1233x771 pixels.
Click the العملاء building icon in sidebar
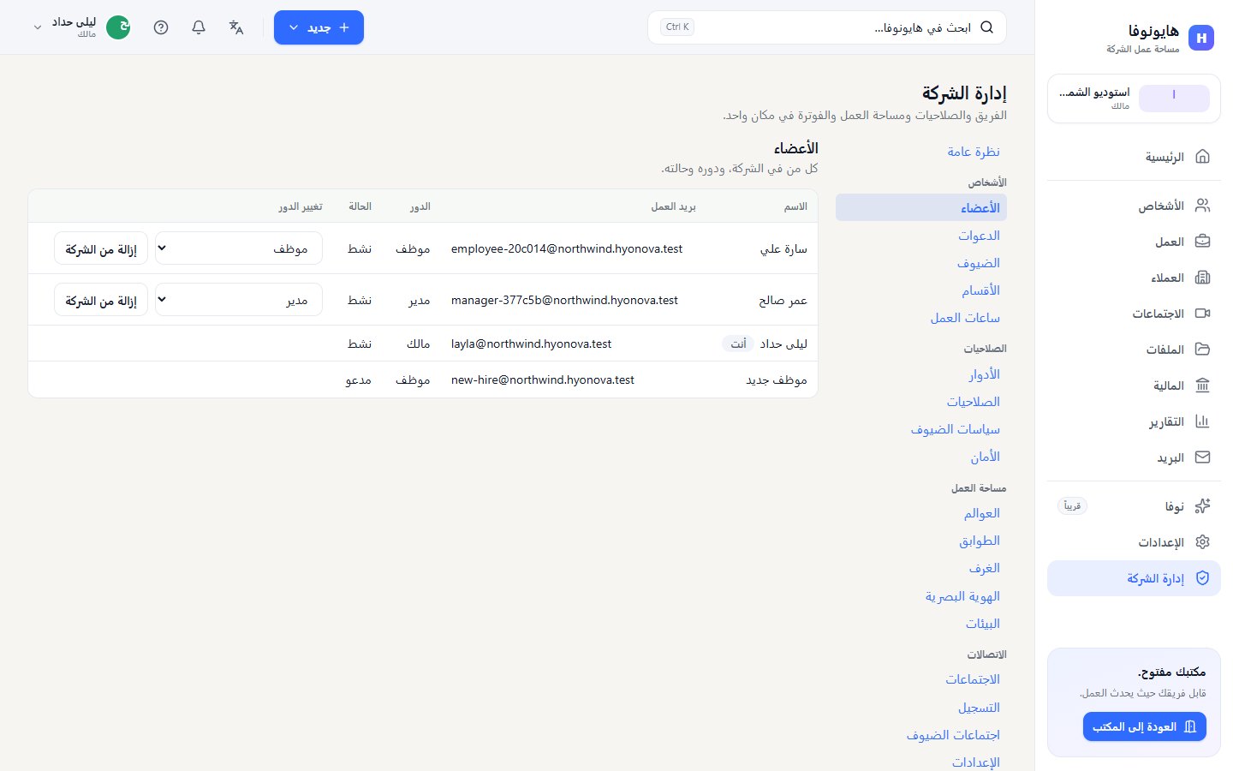point(1202,278)
